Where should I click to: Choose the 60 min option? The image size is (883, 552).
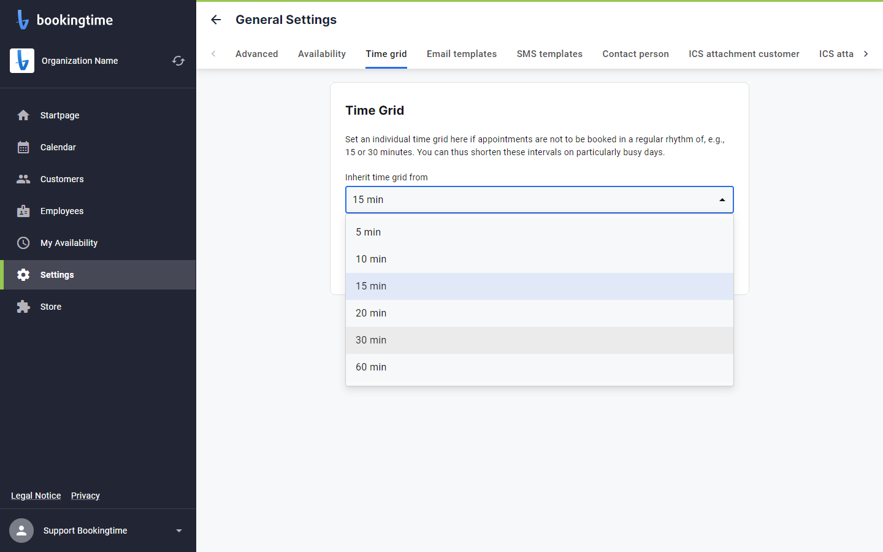540,367
